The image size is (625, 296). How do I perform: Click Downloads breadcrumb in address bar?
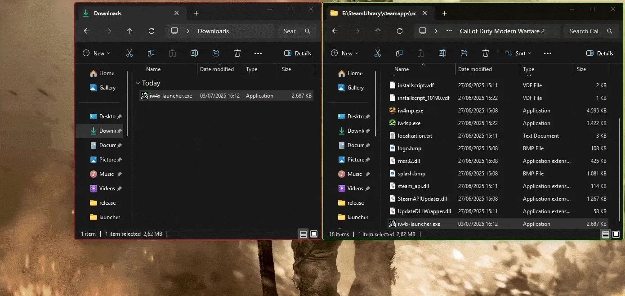[x=213, y=31]
